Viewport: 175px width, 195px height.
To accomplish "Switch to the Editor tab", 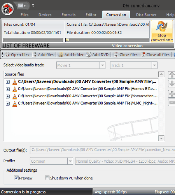I will [91, 15].
